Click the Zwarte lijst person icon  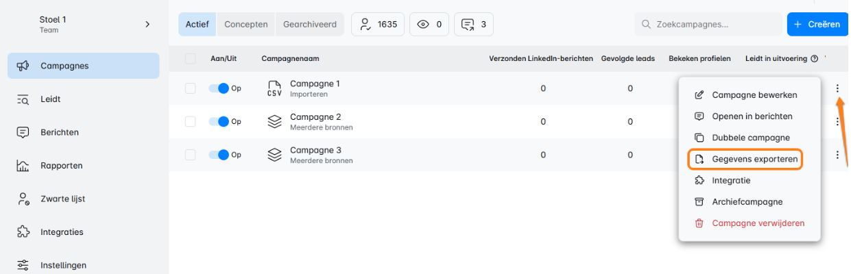point(23,199)
